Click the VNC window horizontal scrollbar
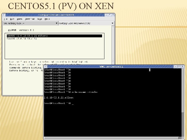187x140 pixels. point(111,138)
